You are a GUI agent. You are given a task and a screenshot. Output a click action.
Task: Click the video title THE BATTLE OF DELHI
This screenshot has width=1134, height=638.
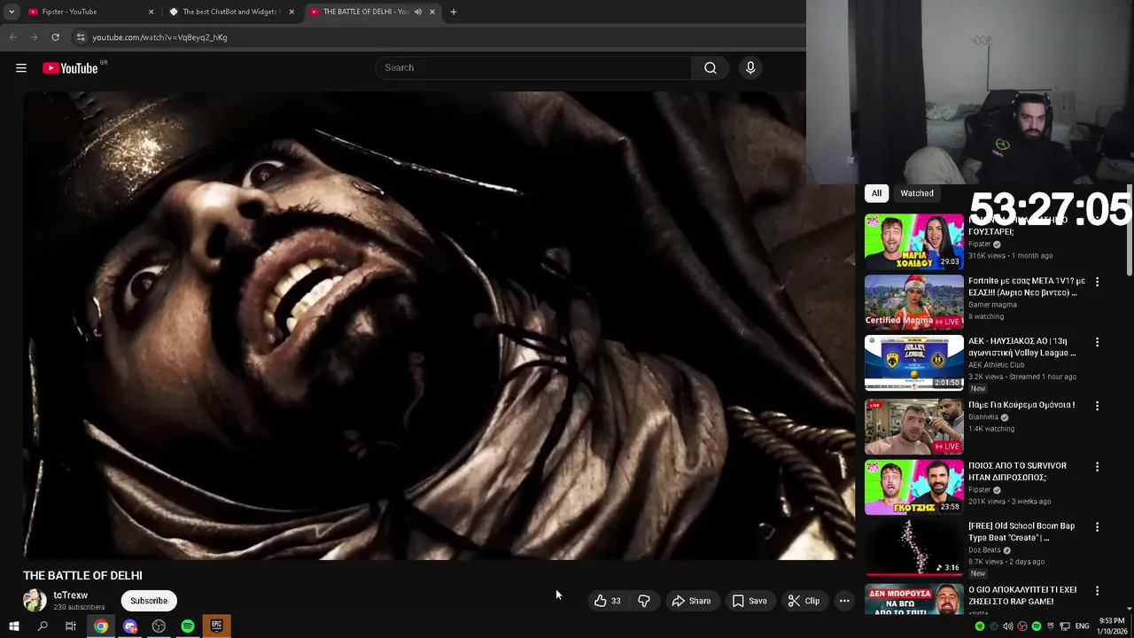(82, 575)
